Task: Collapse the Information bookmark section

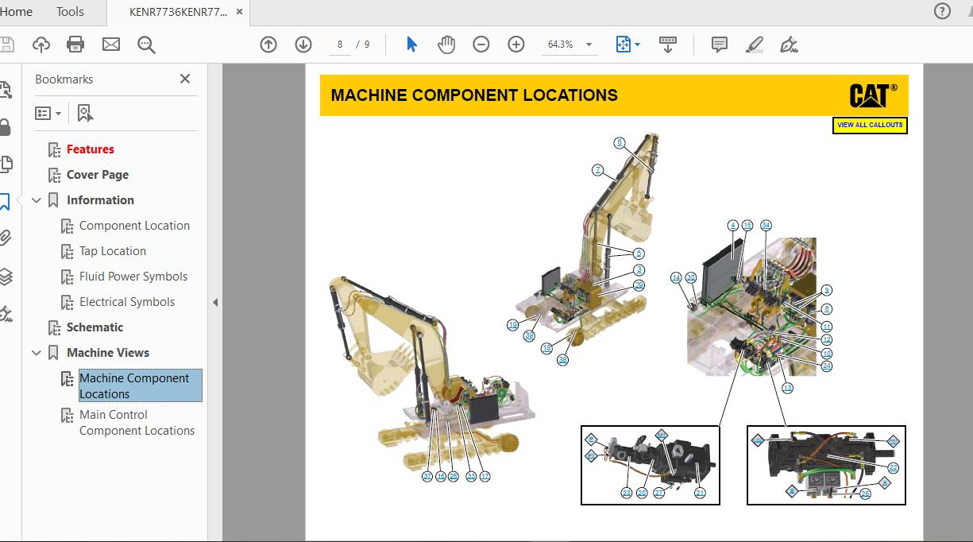Action: [x=36, y=199]
